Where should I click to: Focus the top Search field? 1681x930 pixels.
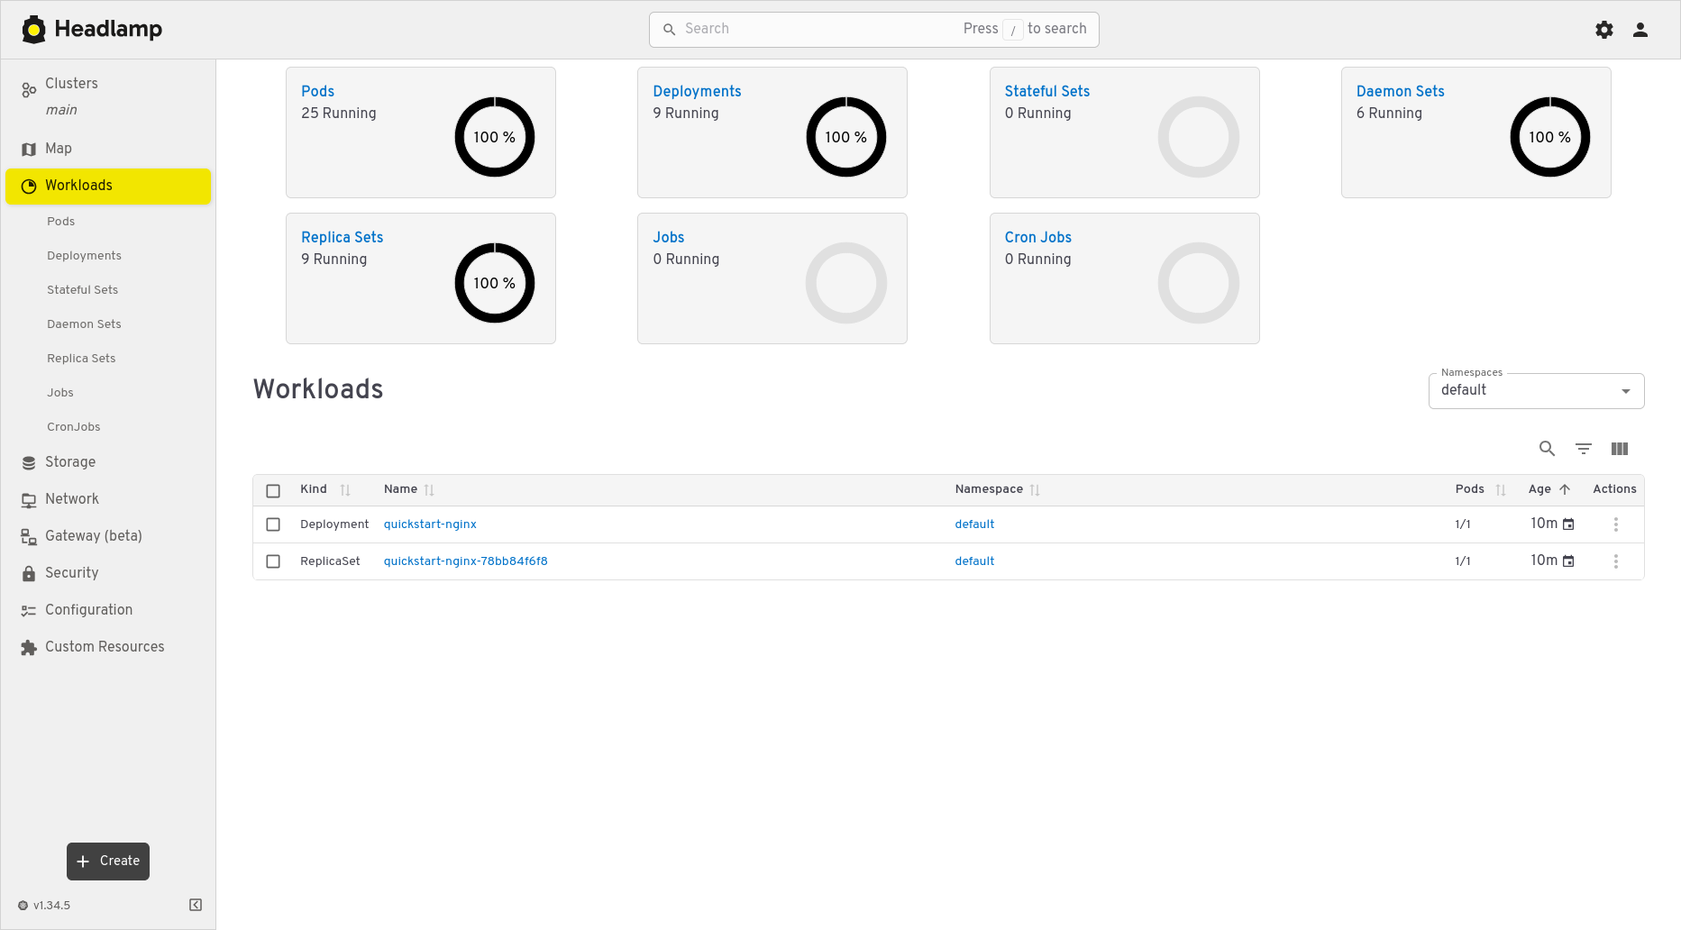pyautogui.click(x=811, y=29)
